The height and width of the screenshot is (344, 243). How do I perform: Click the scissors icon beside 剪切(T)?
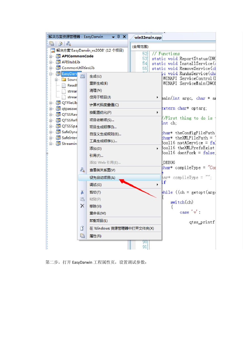coord(82,192)
